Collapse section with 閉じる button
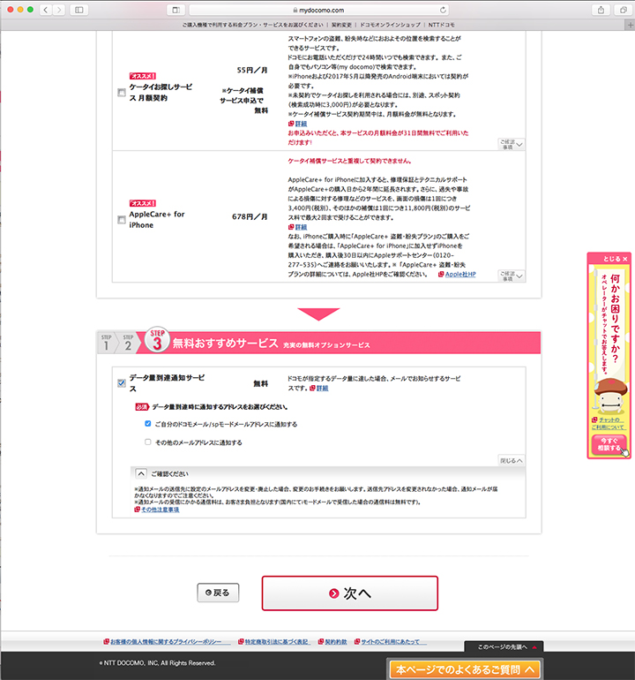Image resolution: width=635 pixels, height=680 pixels. point(512,461)
